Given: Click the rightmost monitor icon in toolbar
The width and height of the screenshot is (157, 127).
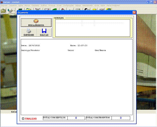Looking at the screenshot, I should (x=109, y=10).
